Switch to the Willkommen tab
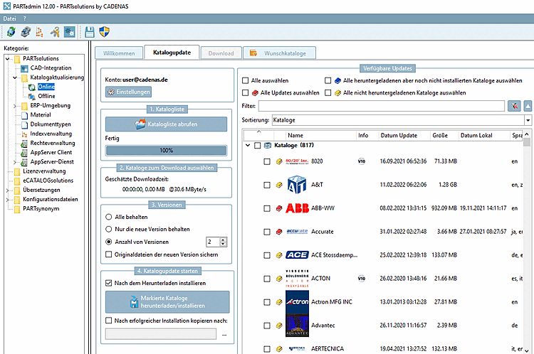 coord(119,53)
